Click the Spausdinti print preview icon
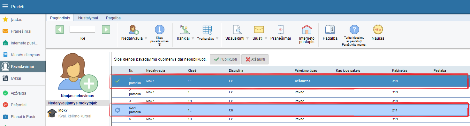This screenshot has height=126, width=470. [x=237, y=30]
